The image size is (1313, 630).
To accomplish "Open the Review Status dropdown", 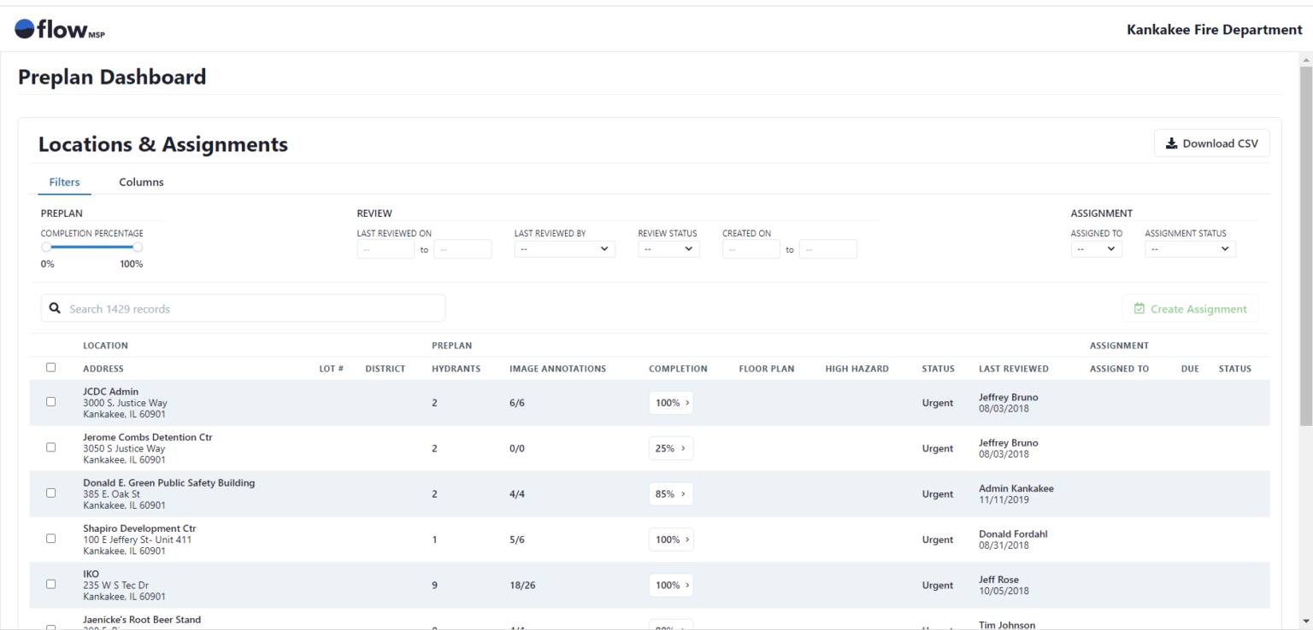I will [668, 248].
